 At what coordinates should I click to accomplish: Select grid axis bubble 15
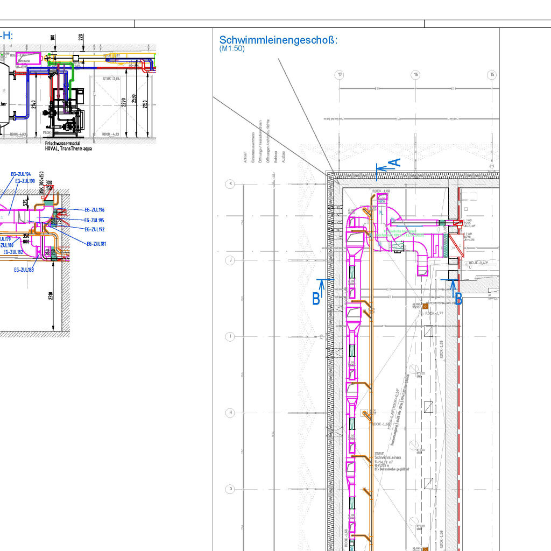491,75
